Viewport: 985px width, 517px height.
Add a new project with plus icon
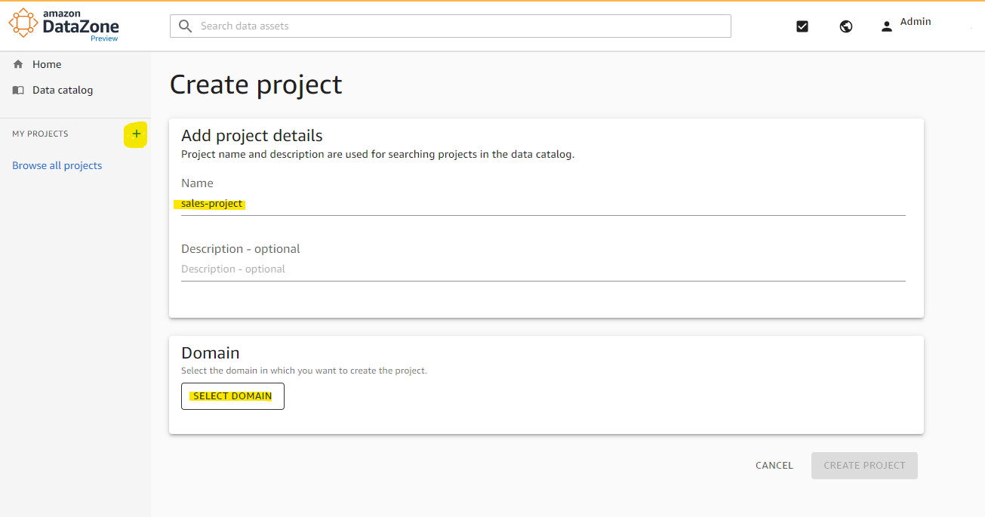coord(136,134)
